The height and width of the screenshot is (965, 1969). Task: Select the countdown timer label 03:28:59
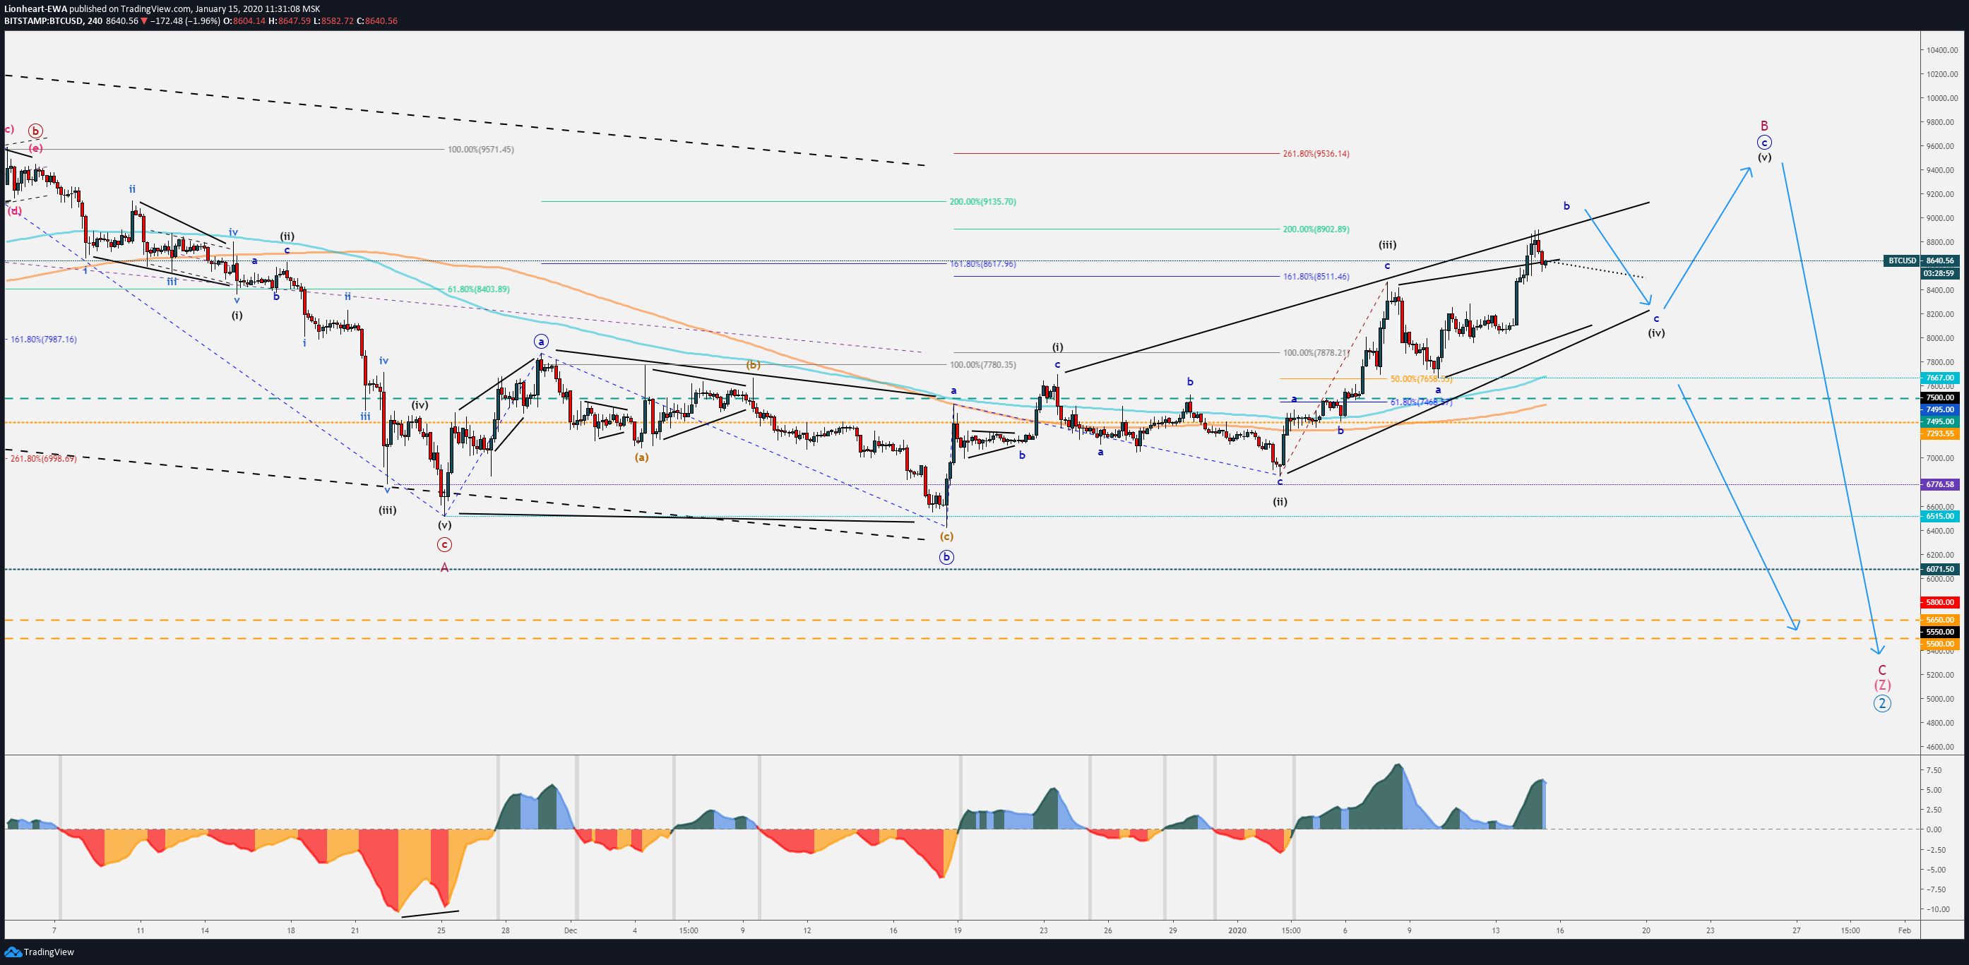pos(1940,272)
